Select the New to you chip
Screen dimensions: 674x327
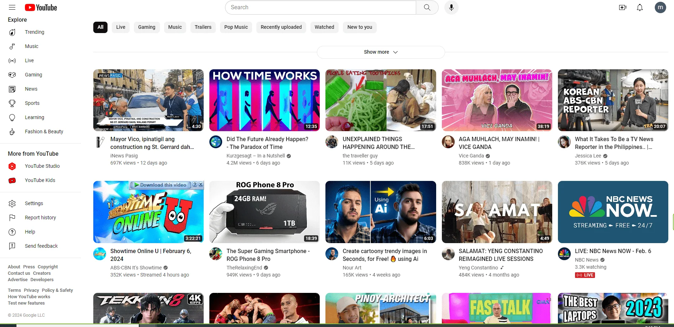(360, 27)
